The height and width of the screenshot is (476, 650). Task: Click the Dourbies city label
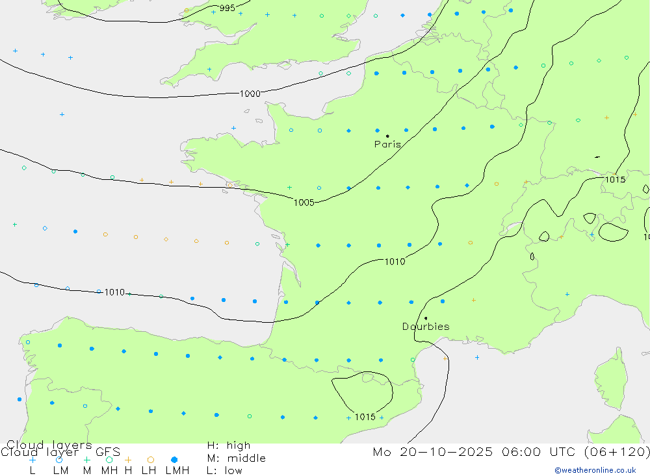pos(426,327)
